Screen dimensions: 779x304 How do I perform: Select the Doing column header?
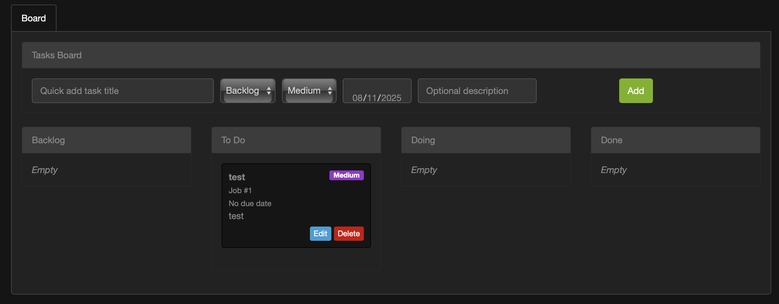(423, 140)
